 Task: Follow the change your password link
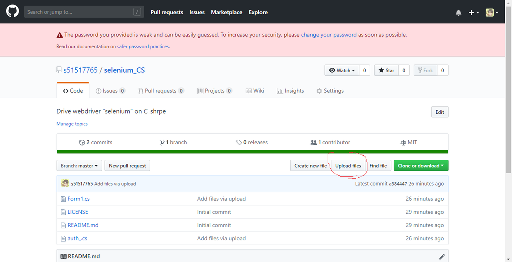[x=329, y=35]
